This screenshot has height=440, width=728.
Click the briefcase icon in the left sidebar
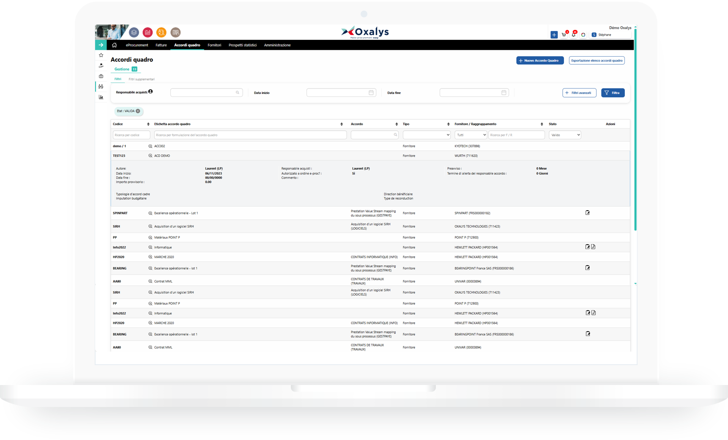pos(101,76)
